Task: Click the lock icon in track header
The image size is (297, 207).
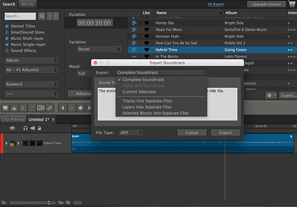Action: (40, 128)
